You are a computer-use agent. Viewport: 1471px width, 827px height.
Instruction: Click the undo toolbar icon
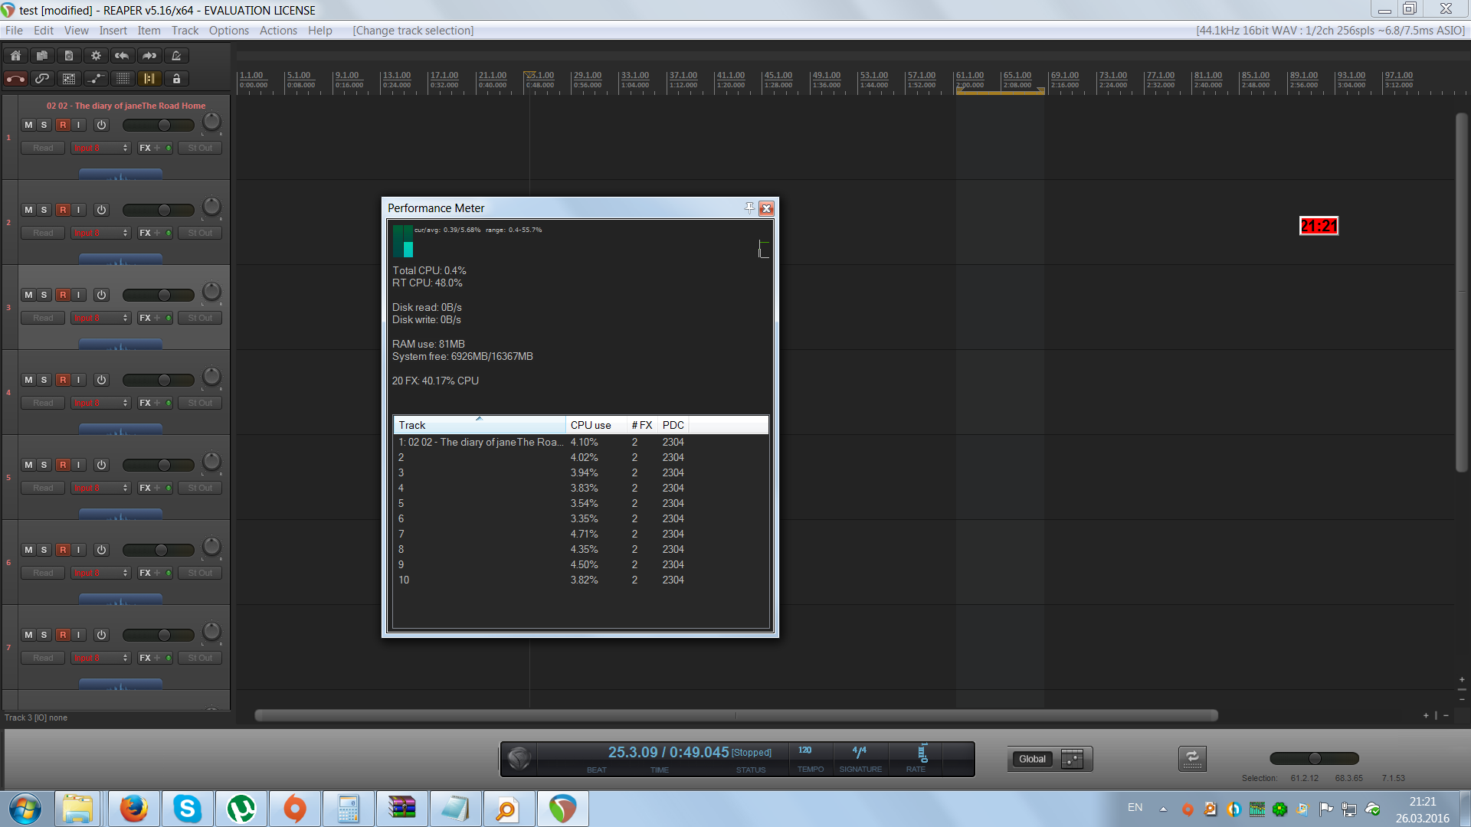[123, 56]
